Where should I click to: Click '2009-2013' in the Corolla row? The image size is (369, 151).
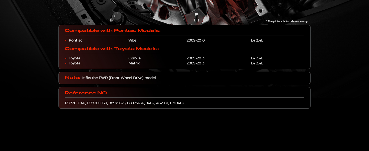point(196,58)
